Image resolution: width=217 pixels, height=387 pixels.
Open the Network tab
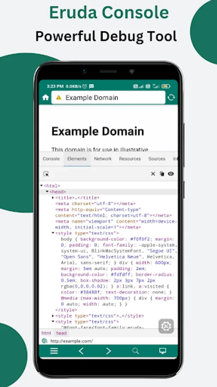click(103, 159)
